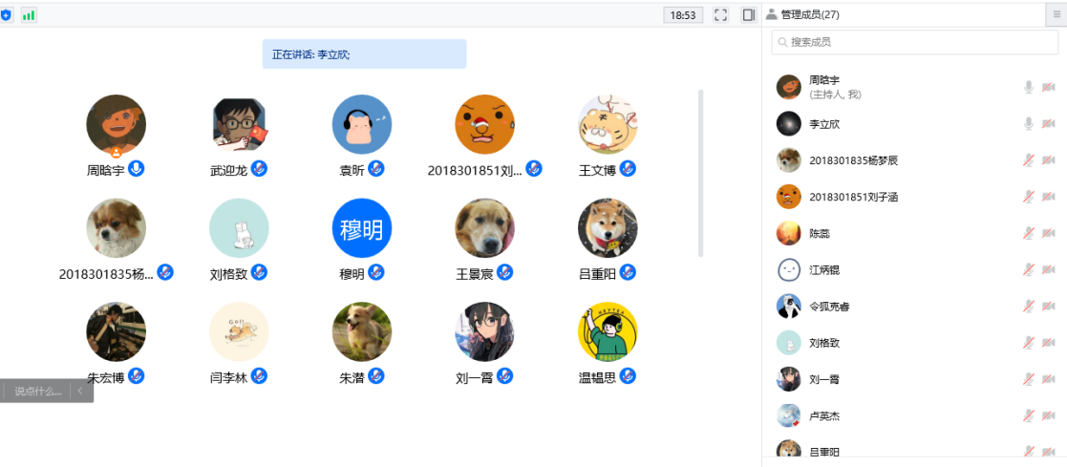The image size is (1067, 467).
Task: Select 令狐亮睿 in the member list
Action: pos(829,307)
